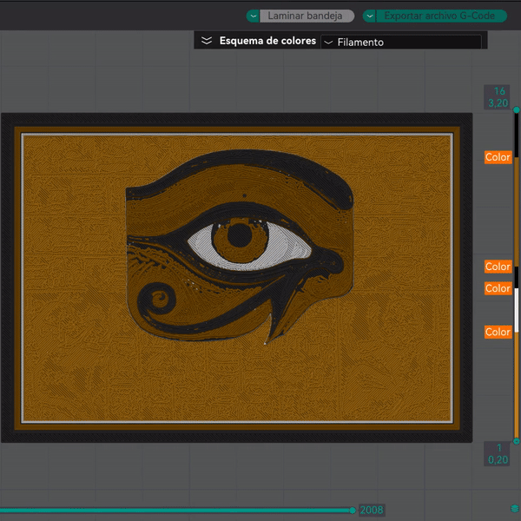
Task: Click the 2008 move count label
Action: coord(372,510)
